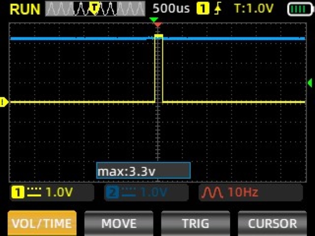Tap the battery level icon
This screenshot has width=315, height=236.
click(x=301, y=9)
